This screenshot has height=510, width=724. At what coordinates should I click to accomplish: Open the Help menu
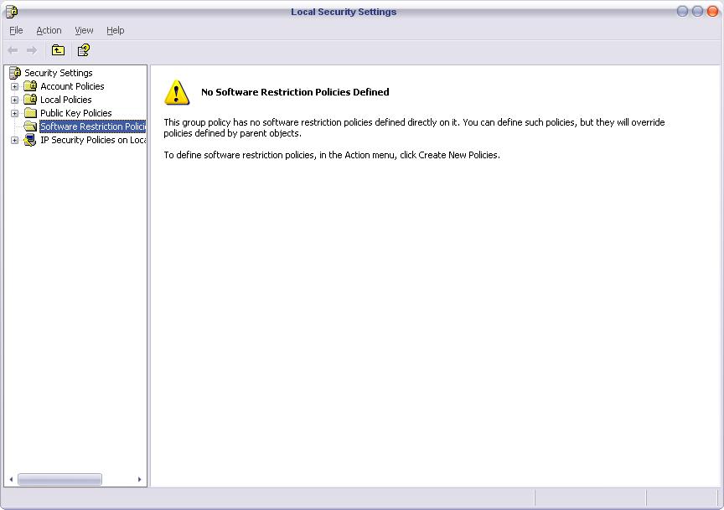[x=115, y=30]
